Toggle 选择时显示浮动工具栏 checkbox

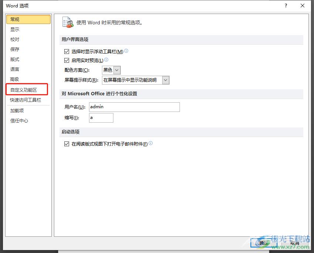coord(67,52)
